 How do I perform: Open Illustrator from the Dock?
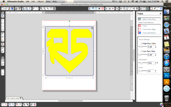point(166,82)
